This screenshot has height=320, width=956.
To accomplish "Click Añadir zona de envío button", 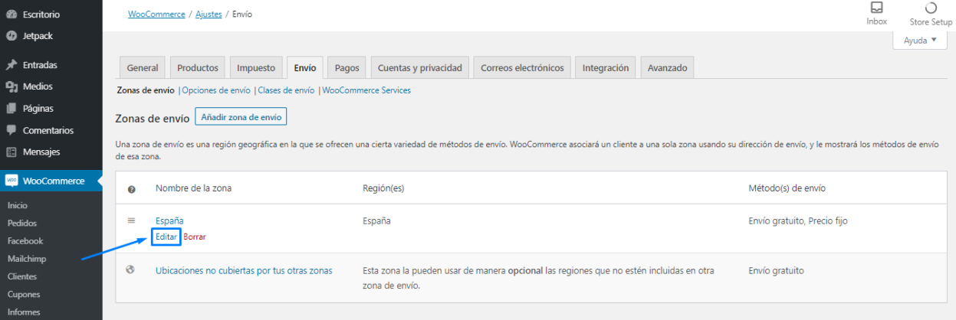I will point(241,117).
